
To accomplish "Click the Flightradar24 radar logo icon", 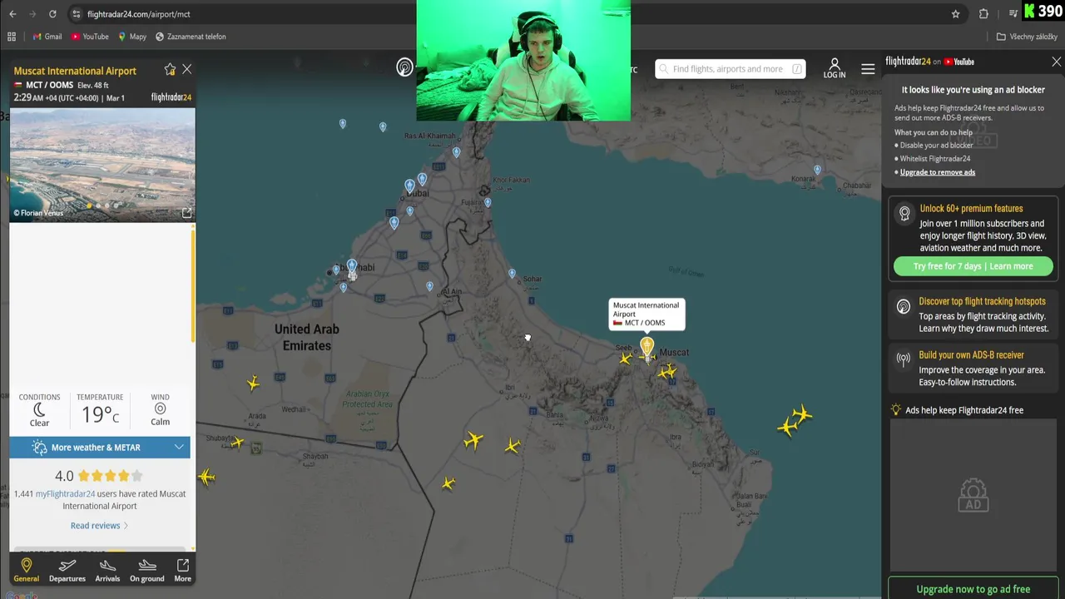I will (404, 68).
